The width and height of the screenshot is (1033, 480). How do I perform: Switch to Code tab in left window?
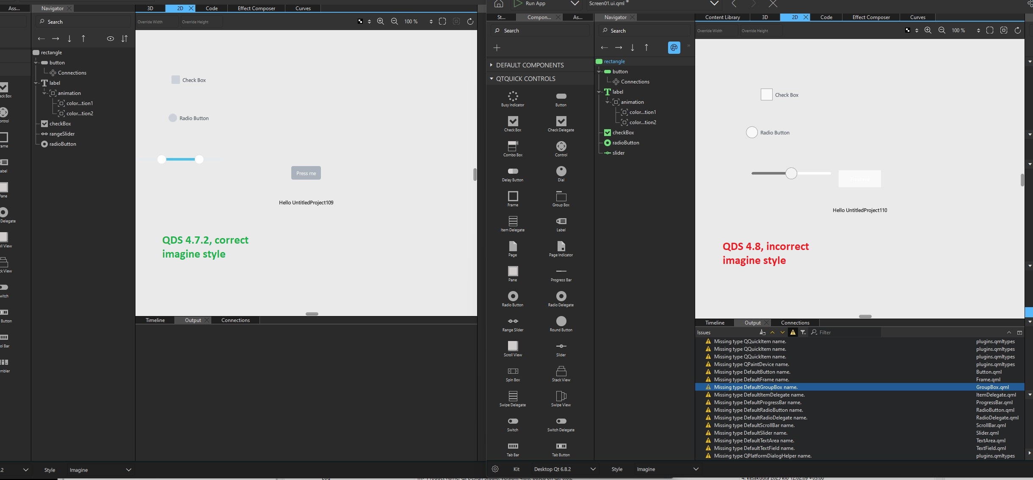(x=212, y=8)
